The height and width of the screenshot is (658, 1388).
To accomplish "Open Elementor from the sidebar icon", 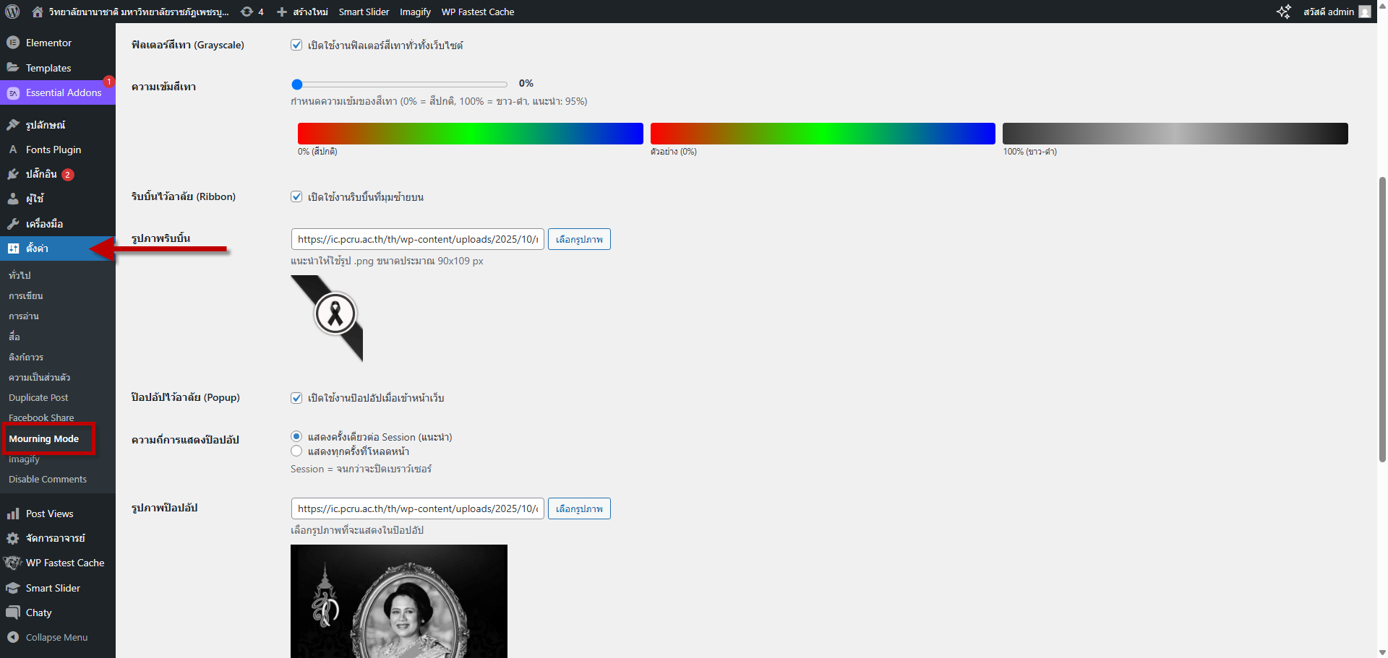I will (13, 43).
